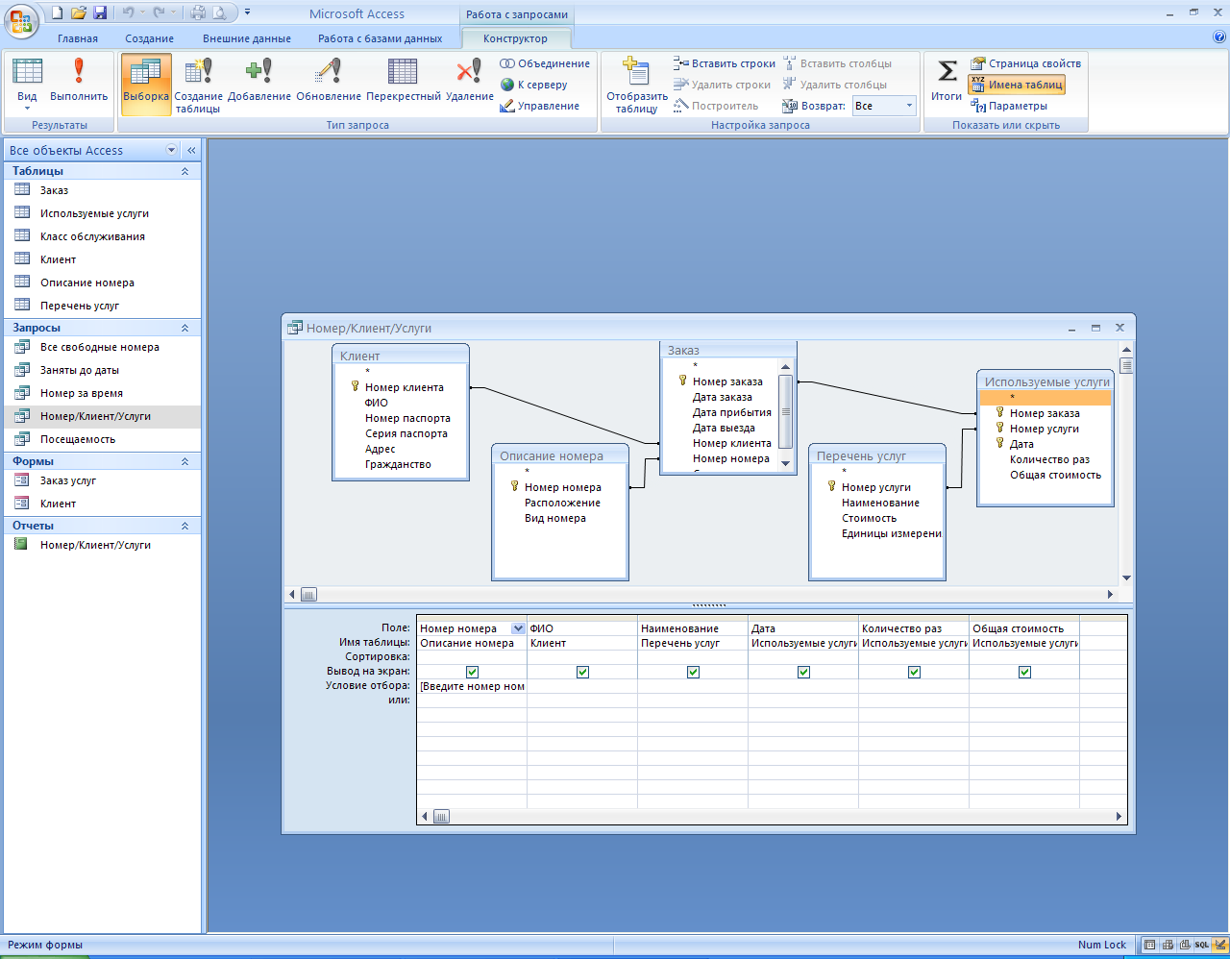Select Описание номера table in navigation pane
Viewport: 1230px width, 959px height.
pos(103,283)
